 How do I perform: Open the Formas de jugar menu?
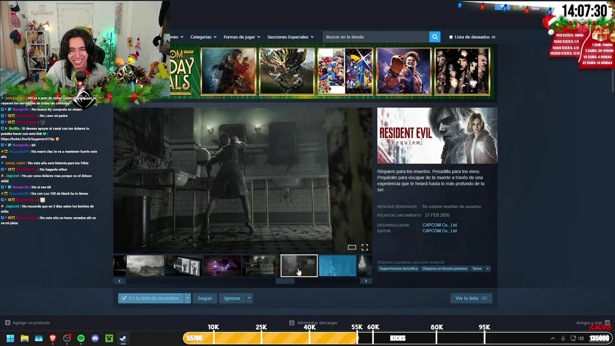point(242,37)
